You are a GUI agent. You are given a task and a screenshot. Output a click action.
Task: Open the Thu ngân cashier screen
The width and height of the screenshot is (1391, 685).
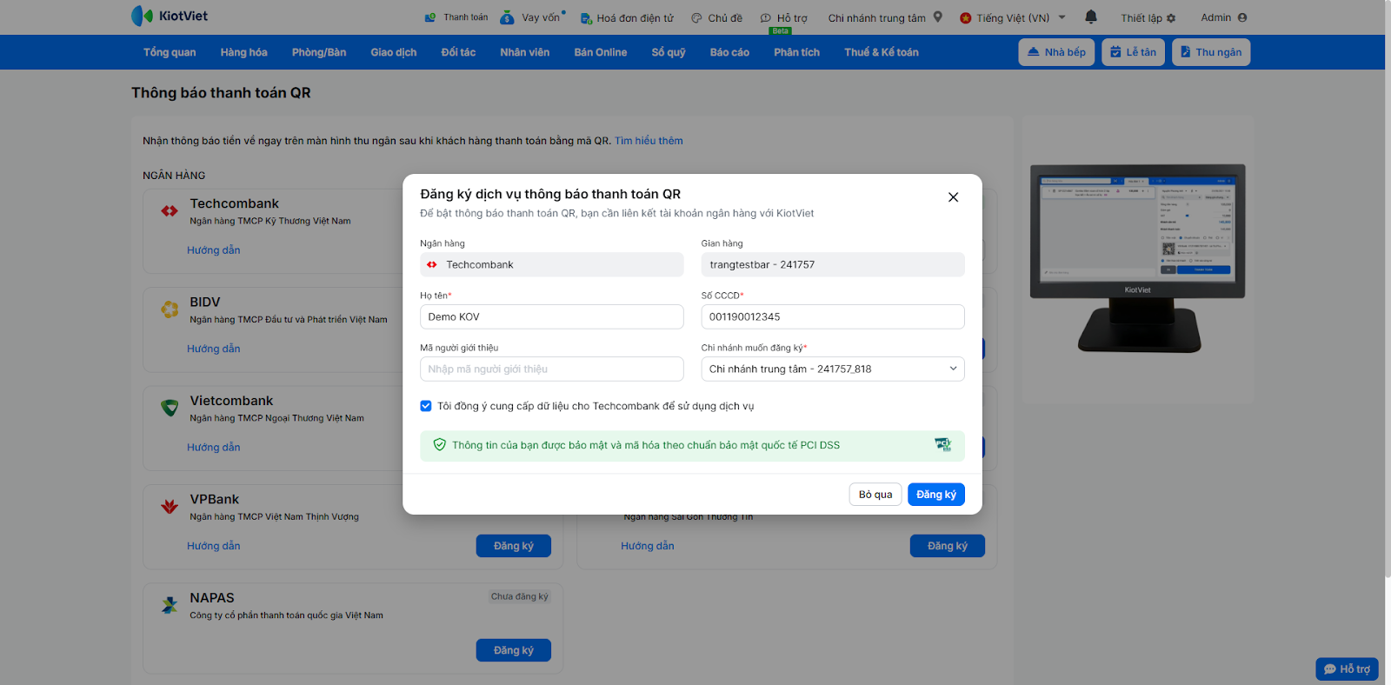coord(1210,52)
